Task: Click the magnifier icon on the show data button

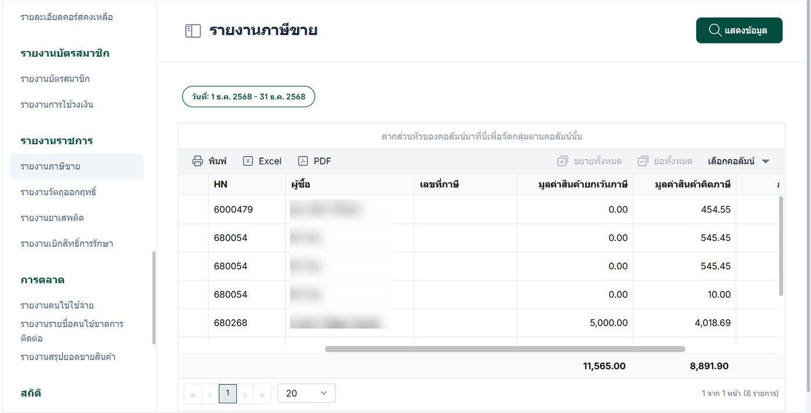Action: click(715, 30)
